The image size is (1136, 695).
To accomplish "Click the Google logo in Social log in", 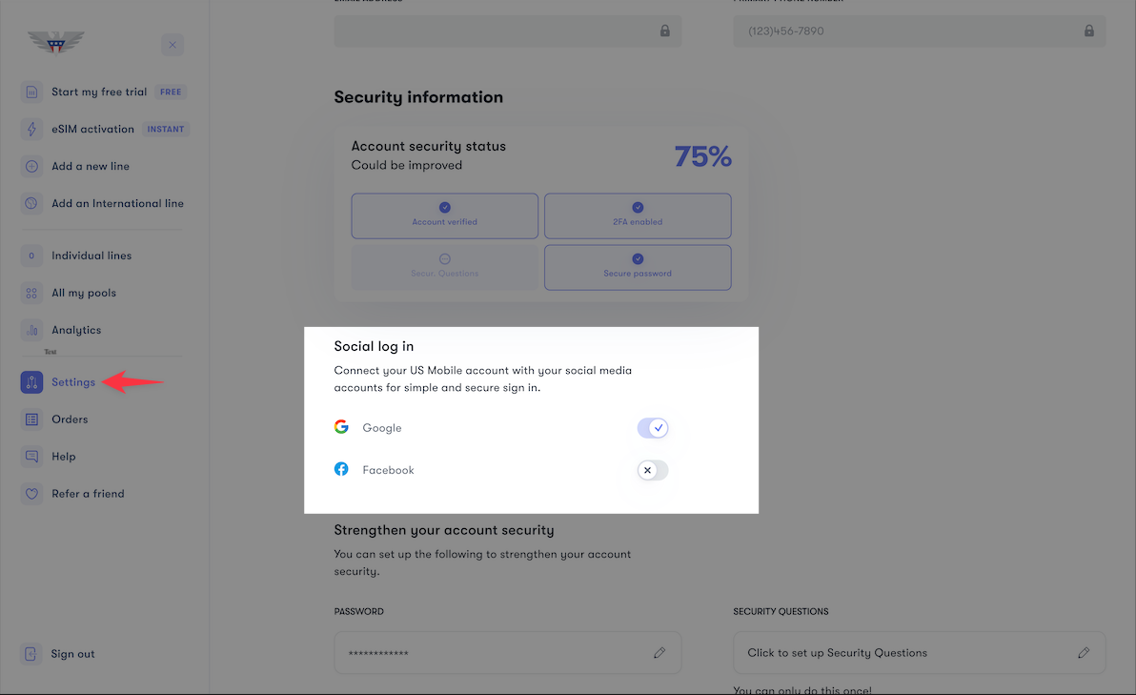I will coord(341,427).
